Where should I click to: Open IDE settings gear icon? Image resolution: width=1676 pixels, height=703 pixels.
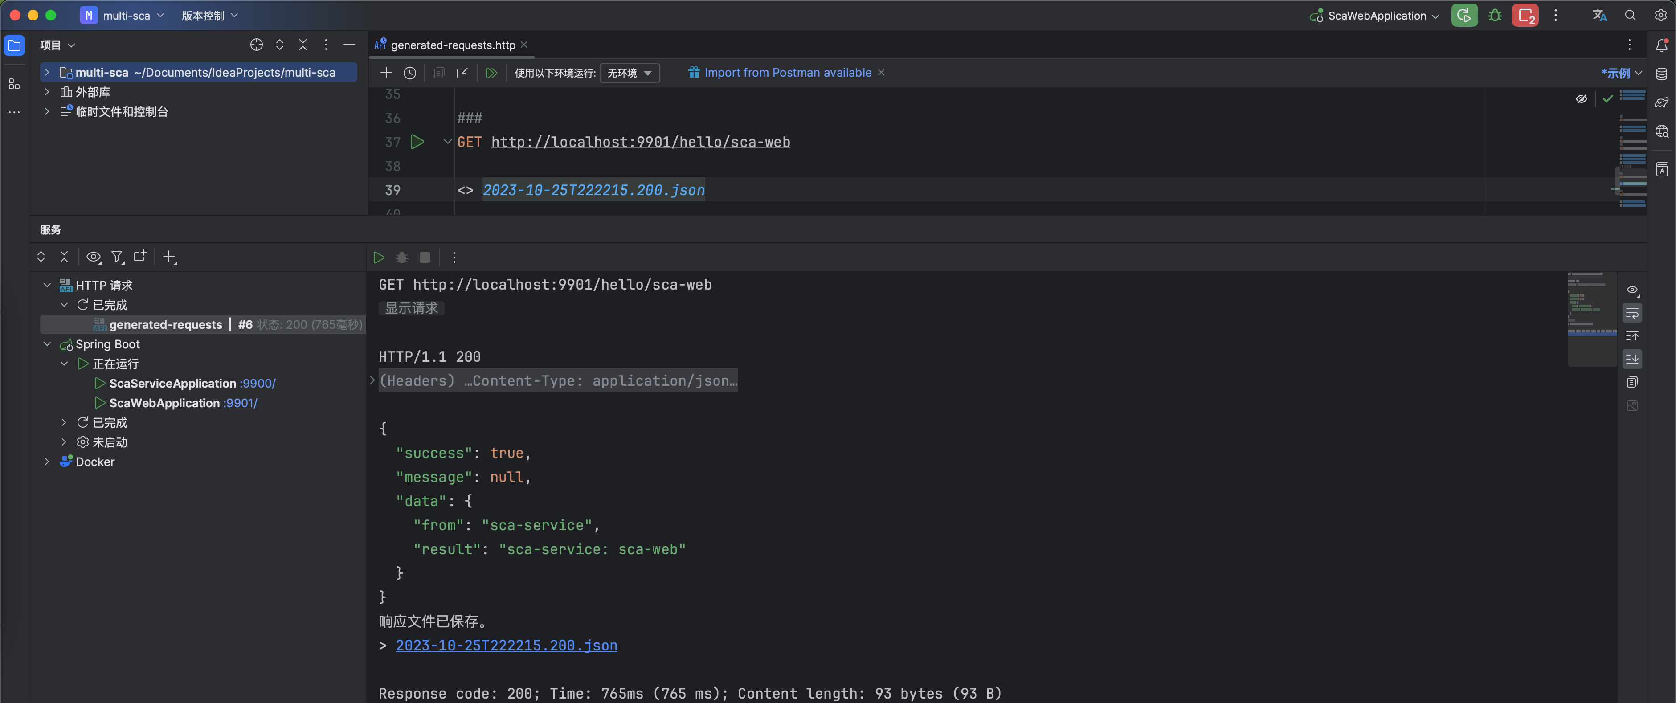[x=1661, y=16]
